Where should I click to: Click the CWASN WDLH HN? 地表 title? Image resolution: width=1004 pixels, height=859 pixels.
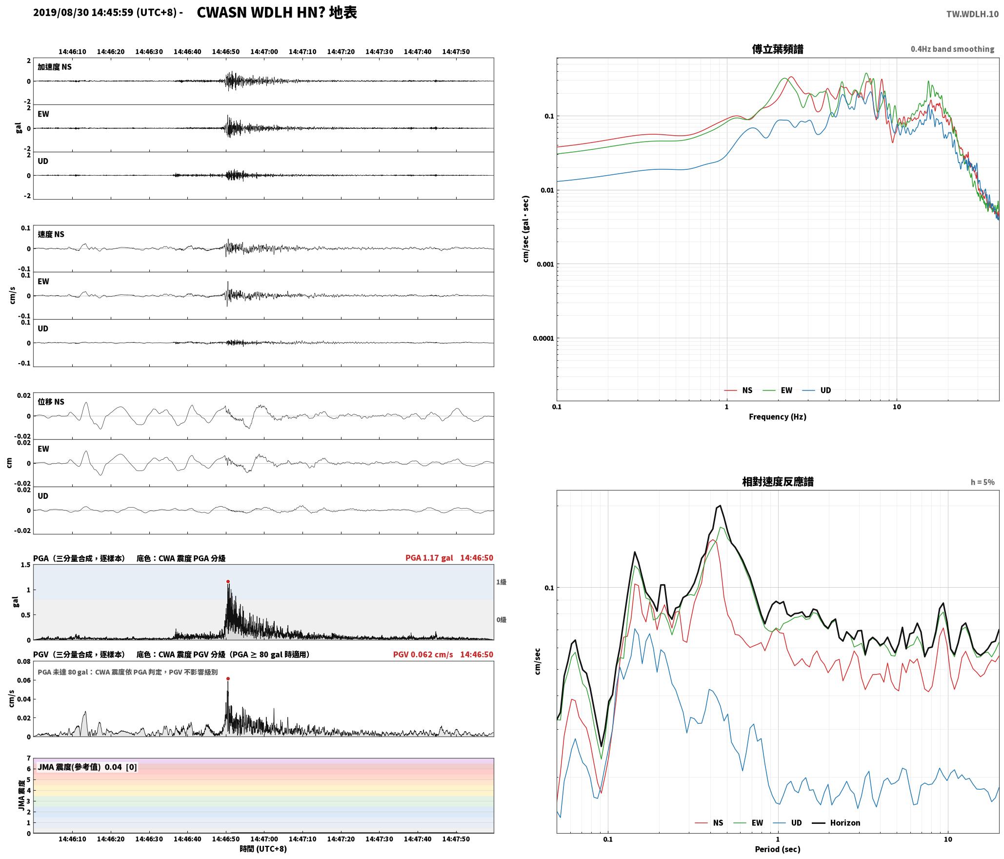277,13
